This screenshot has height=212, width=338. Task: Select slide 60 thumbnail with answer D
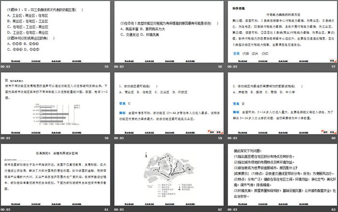282,103
